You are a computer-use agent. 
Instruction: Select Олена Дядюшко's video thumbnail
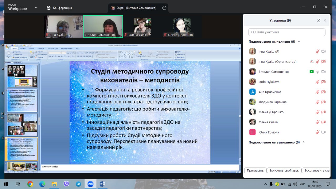tap(182, 27)
